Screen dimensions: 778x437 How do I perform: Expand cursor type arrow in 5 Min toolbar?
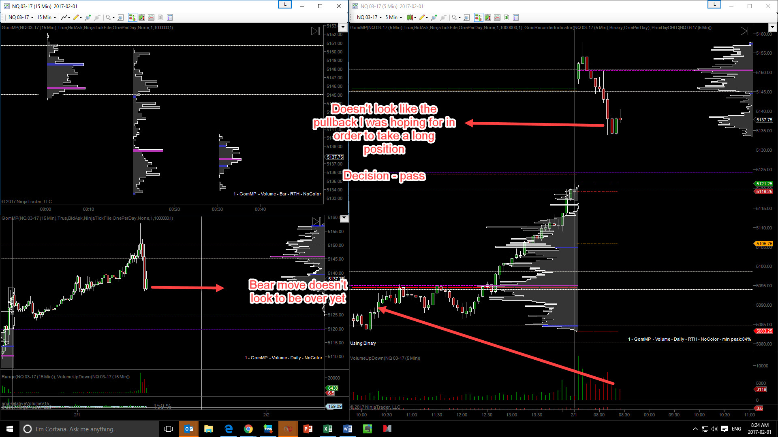pos(460,17)
